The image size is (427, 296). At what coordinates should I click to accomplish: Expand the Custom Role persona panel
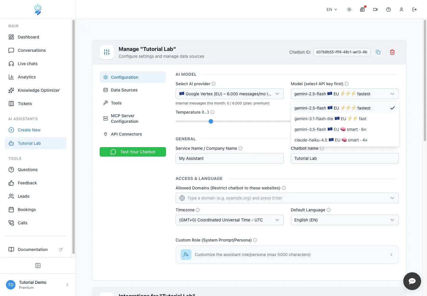click(287, 255)
